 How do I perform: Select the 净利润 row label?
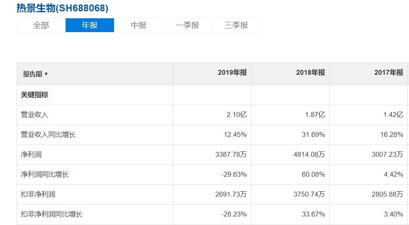pos(31,154)
